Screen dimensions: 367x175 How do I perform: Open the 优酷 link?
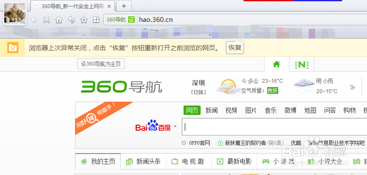[296, 143]
